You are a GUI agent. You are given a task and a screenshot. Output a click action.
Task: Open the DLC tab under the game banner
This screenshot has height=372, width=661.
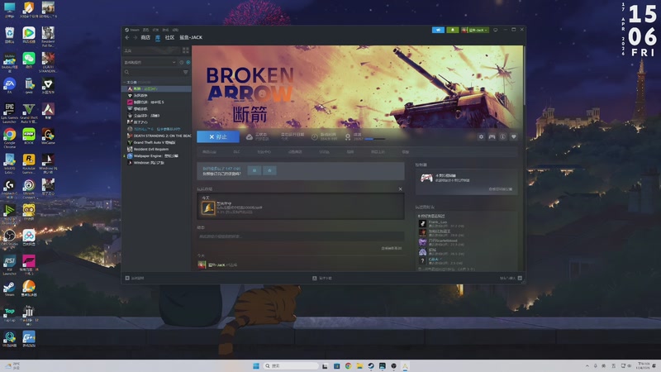tap(236, 152)
